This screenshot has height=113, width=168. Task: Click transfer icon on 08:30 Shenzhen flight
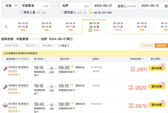(x=52, y=69)
